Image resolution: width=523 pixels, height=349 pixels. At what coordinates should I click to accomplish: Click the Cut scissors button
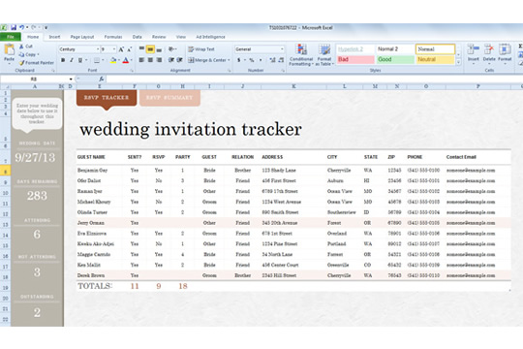tap(26, 47)
